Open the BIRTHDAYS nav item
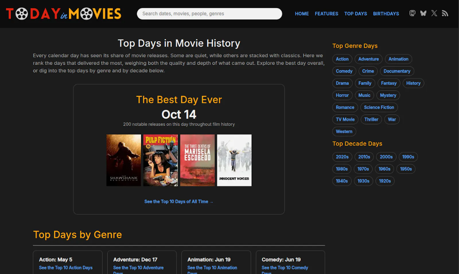The height and width of the screenshot is (274, 459). [386, 14]
